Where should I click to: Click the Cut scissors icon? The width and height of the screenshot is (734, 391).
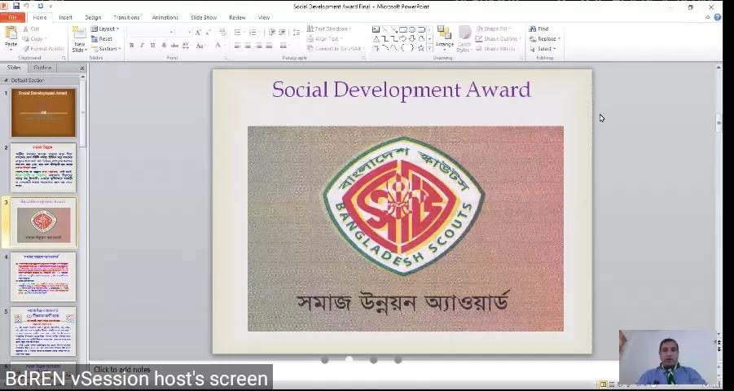click(x=25, y=29)
